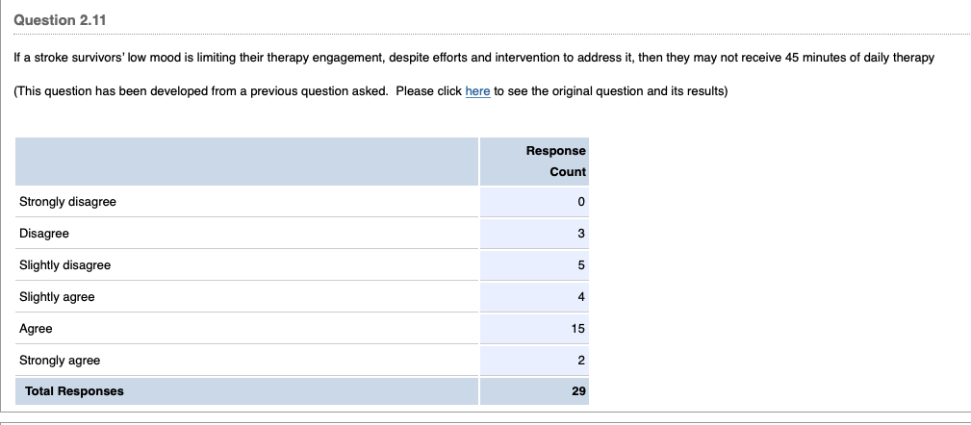Click the Strongly disagree count of 0
Viewport: 971px width, 425px height.
pyautogui.click(x=581, y=202)
